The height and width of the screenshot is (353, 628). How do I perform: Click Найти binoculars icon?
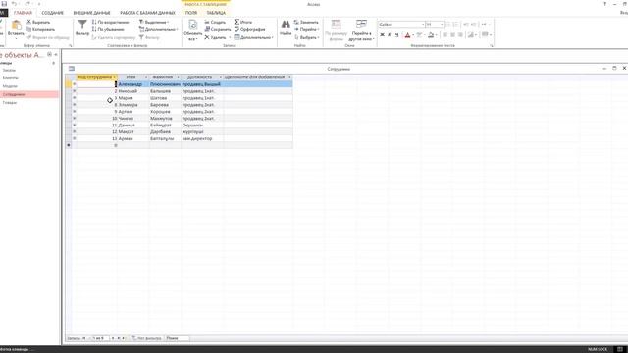coord(286,25)
